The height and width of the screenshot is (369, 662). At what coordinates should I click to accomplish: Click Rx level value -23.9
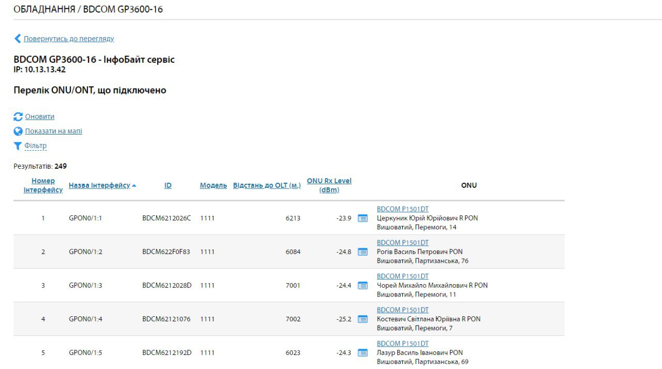point(343,218)
